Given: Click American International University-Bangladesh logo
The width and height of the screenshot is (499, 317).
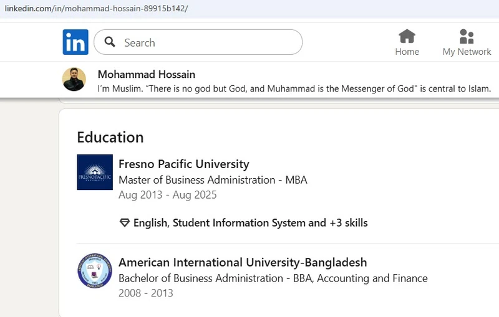Looking at the screenshot, I should (x=95, y=271).
